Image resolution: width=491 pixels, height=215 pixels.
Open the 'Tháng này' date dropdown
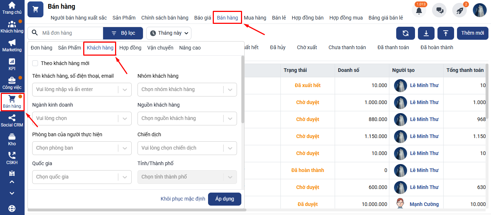click(169, 33)
